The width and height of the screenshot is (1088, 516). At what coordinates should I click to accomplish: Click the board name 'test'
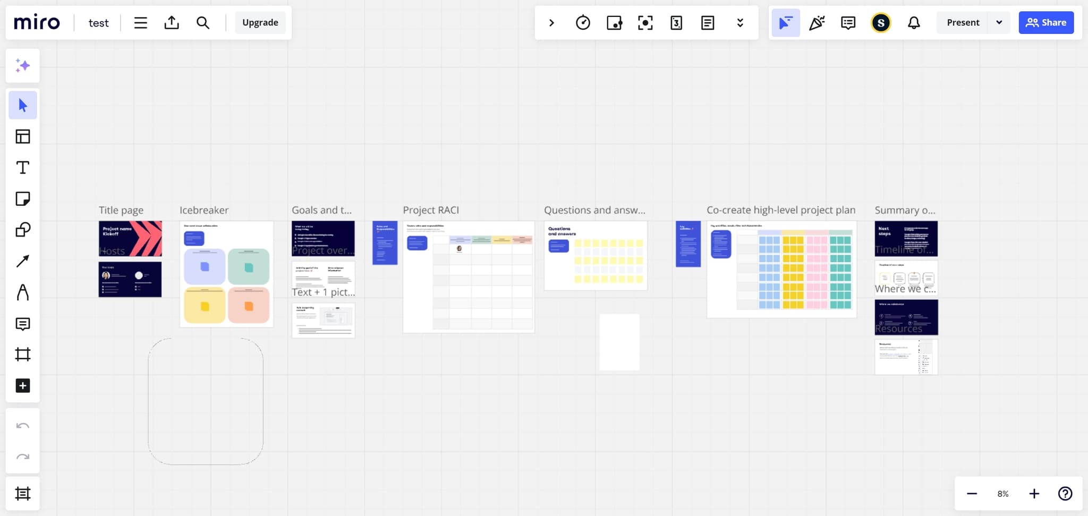(x=98, y=23)
